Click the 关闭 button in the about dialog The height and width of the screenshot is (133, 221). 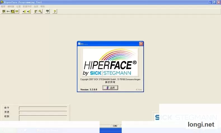tap(110, 88)
